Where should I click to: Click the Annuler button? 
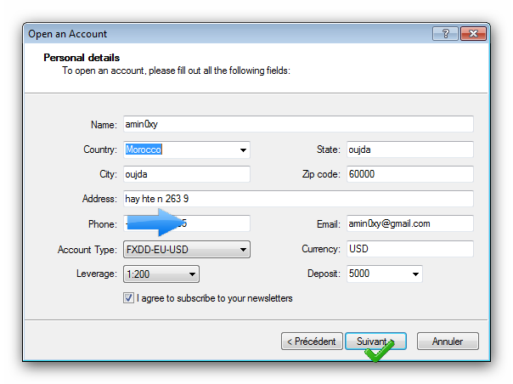point(448,342)
